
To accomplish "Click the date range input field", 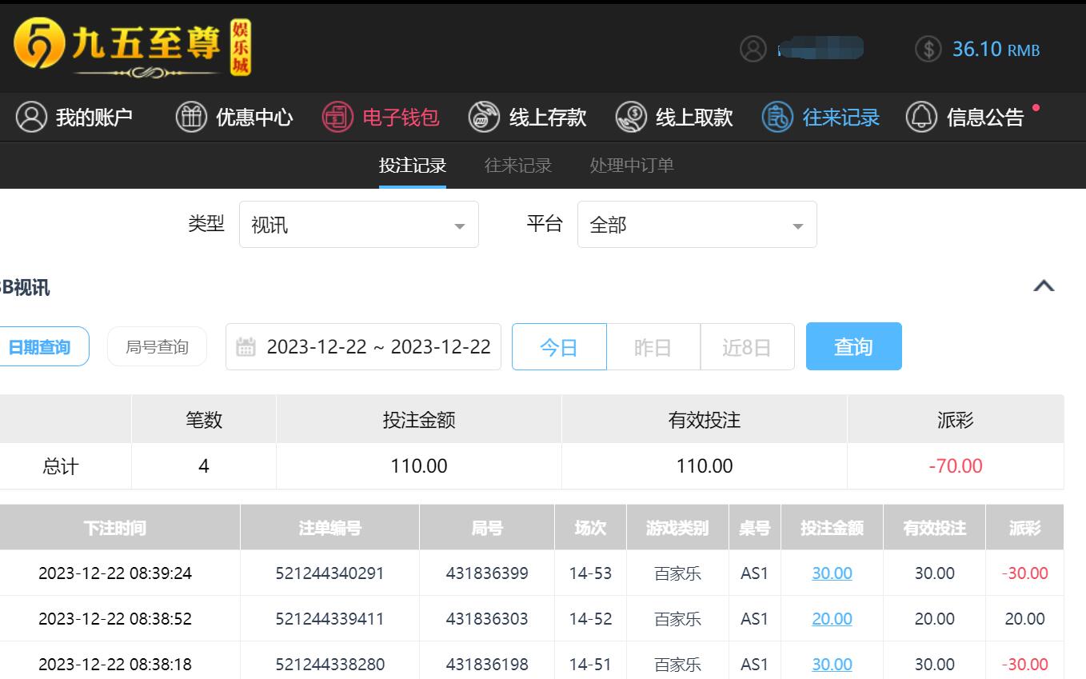I will tap(363, 347).
